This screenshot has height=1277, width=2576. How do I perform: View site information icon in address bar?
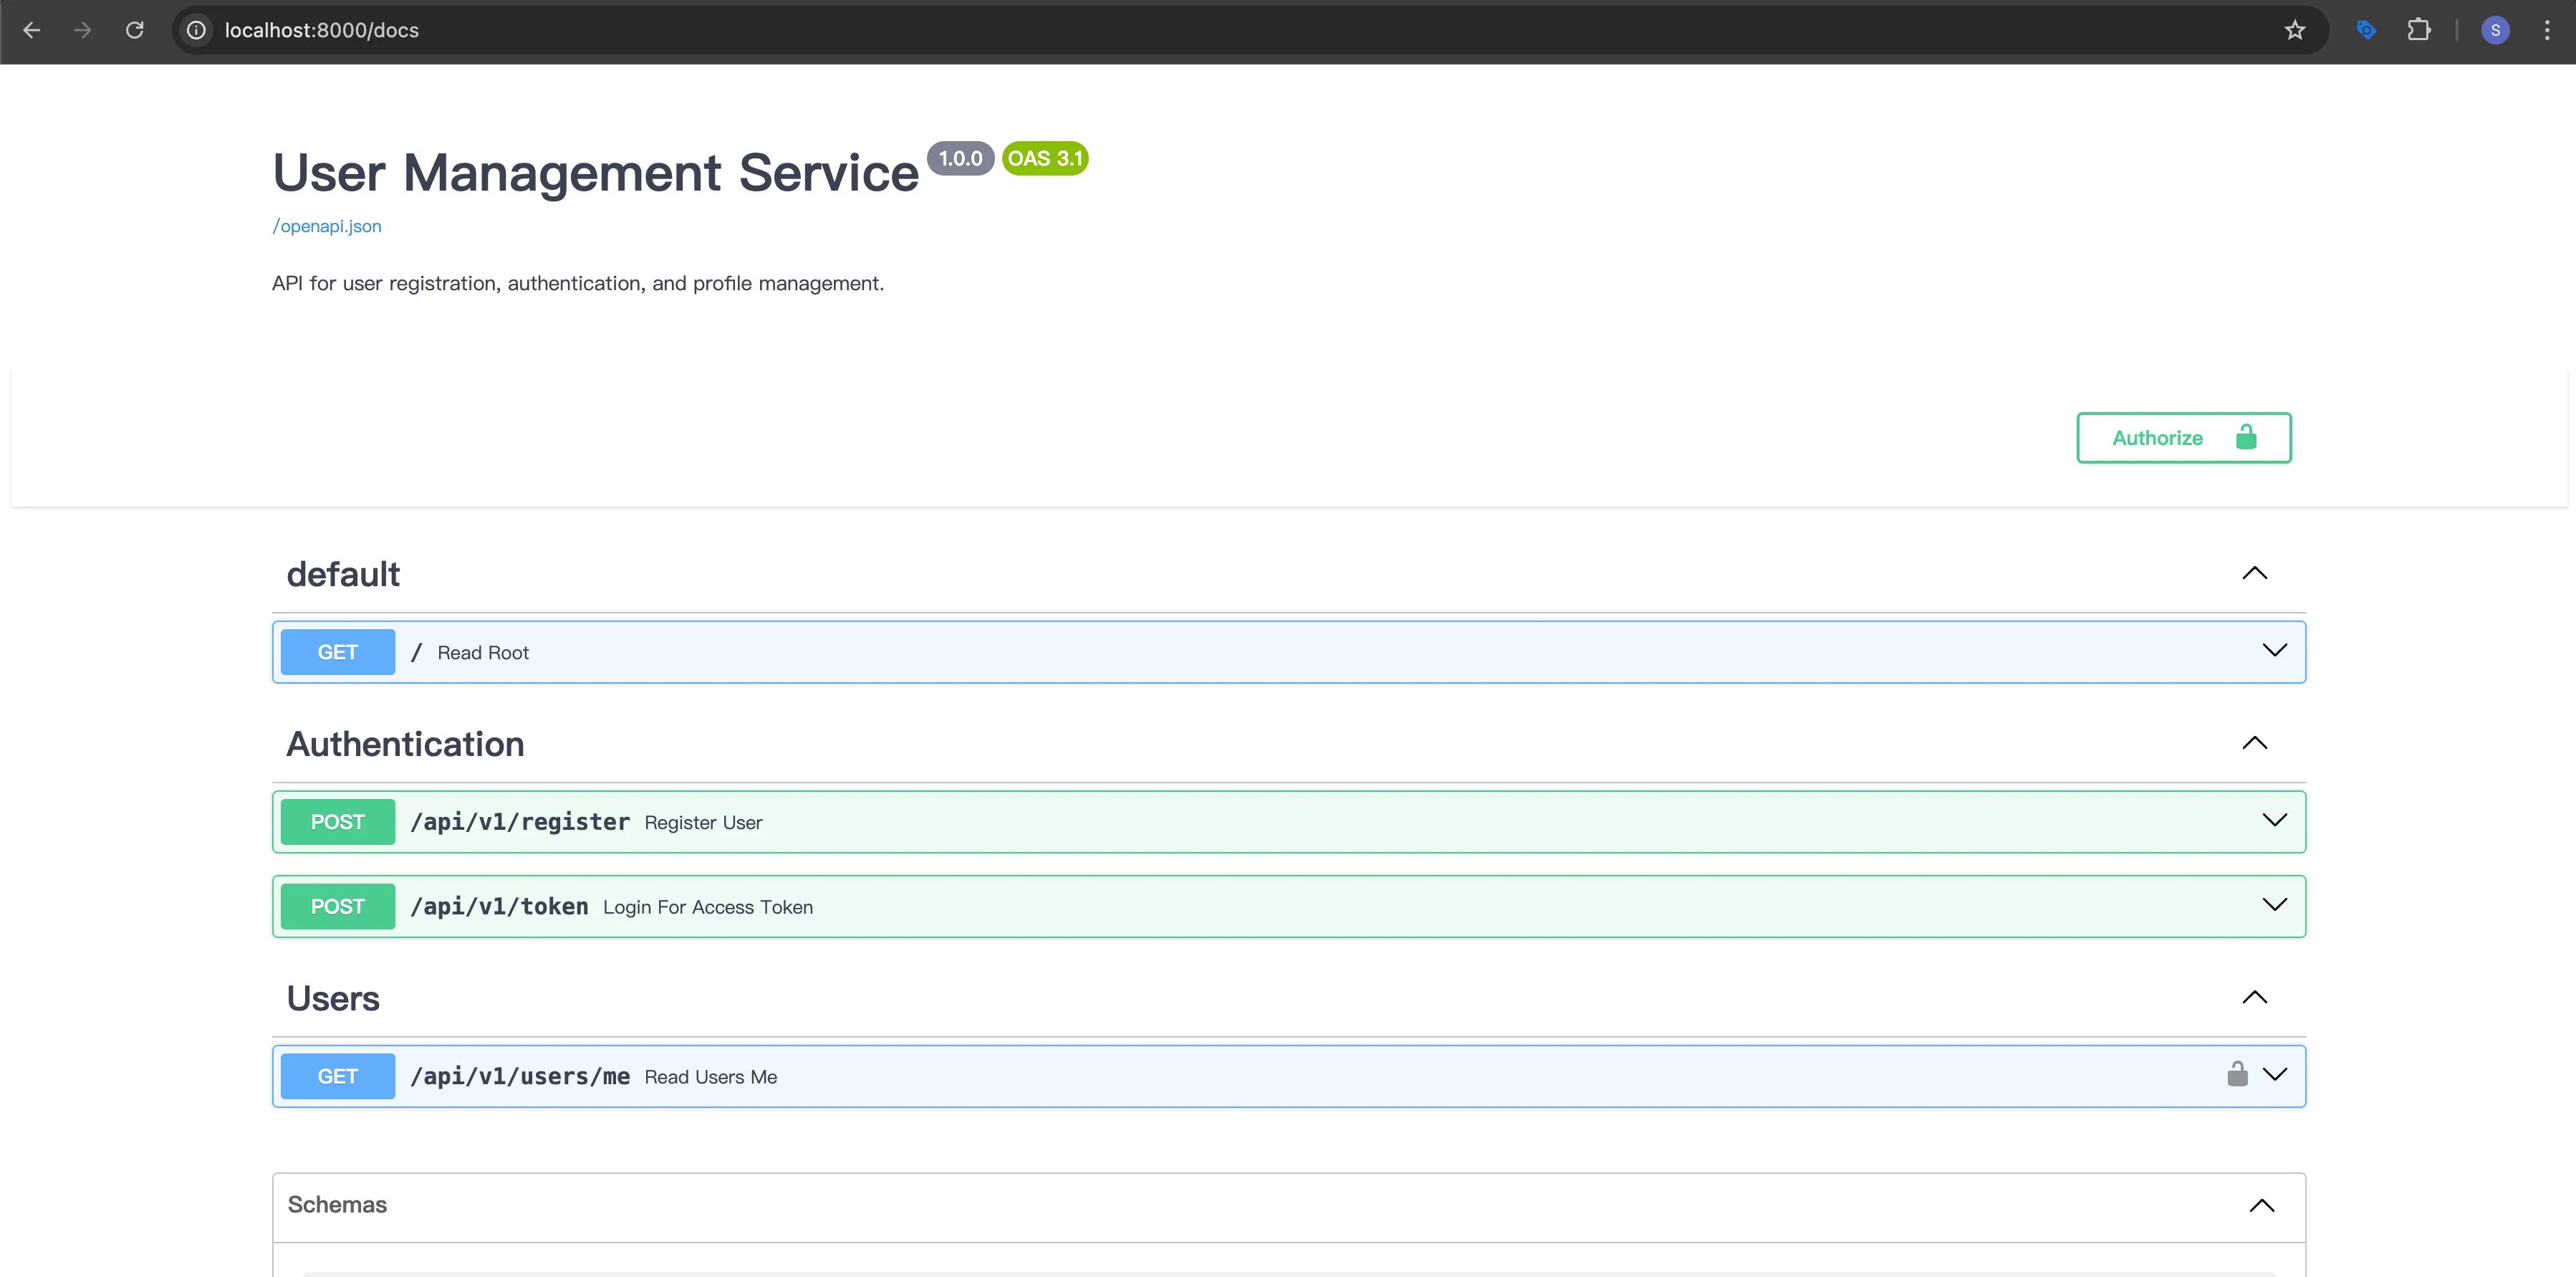197,30
